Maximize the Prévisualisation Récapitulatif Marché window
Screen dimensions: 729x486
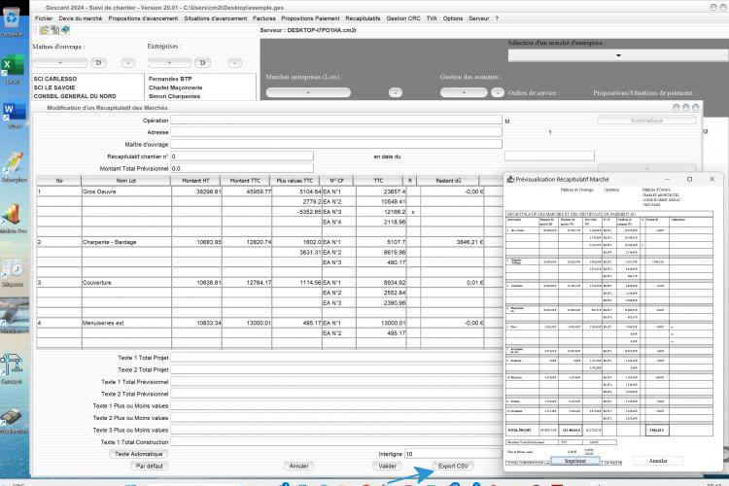[689, 179]
